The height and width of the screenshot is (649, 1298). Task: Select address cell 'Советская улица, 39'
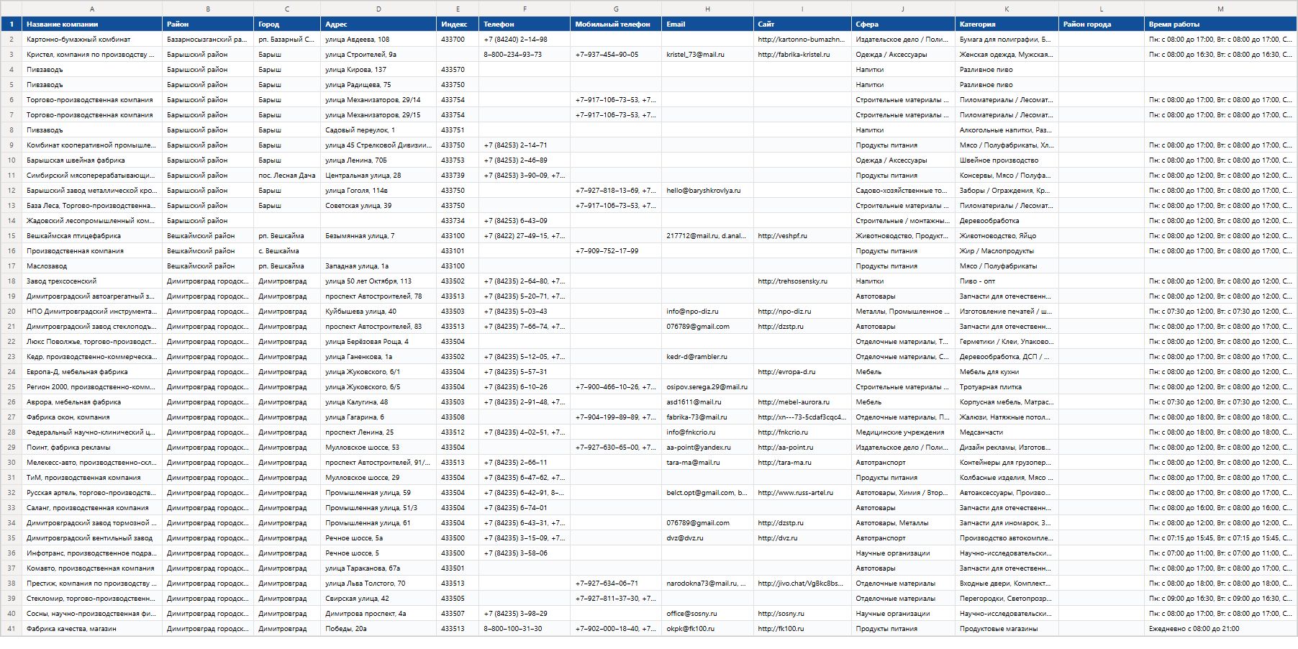click(378, 206)
